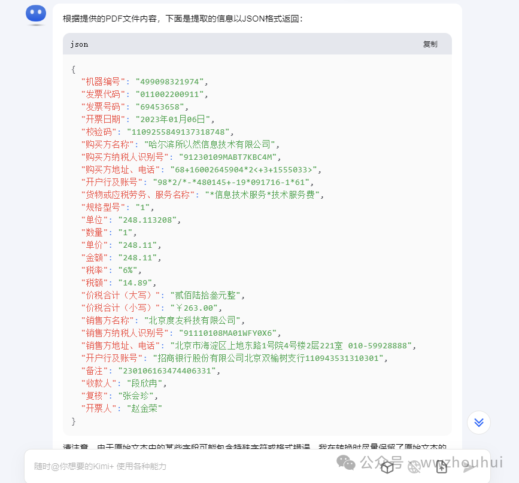Click the service name *信息技术服务*技术服务费
The width and height of the screenshot is (519, 483).
tap(262, 195)
